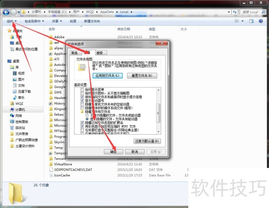269x208 pixels.
Task: Select radio 显示隐藏的文件、文件夹和驱动器
Action: [x=87, y=119]
